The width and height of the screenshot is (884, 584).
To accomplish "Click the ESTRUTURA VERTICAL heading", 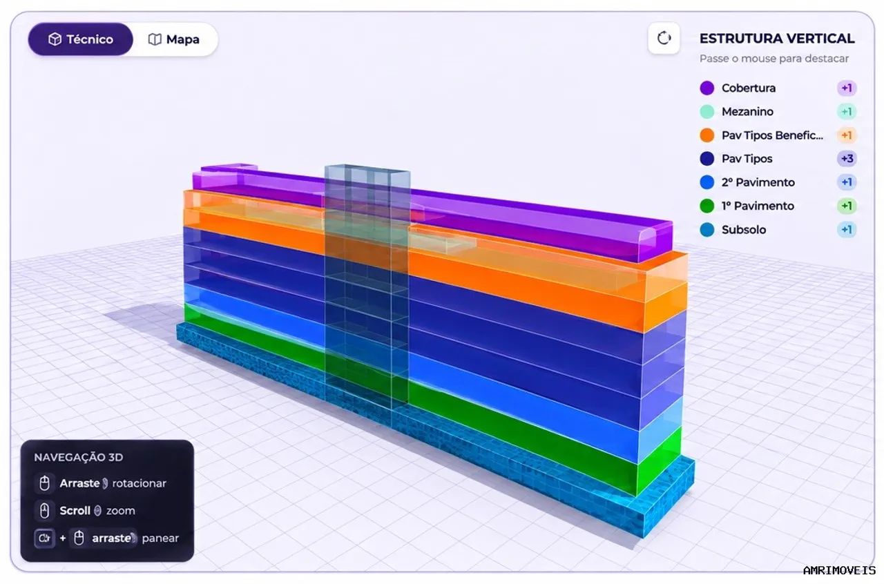I will (777, 39).
